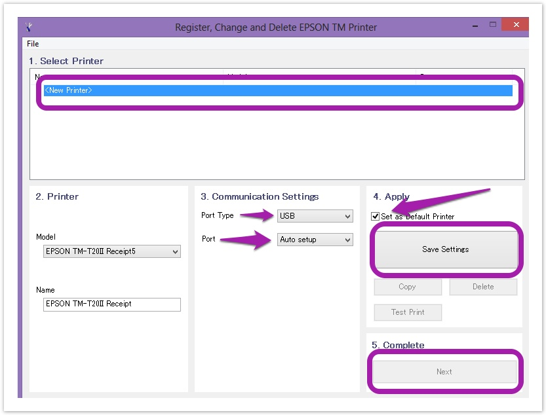
Task: Click the wrench app icon in title bar
Action: pos(29,27)
